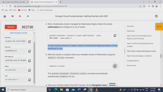The image size is (163, 92).
Task: Go to Task 1: Sign in section
Action: tap(139, 37)
